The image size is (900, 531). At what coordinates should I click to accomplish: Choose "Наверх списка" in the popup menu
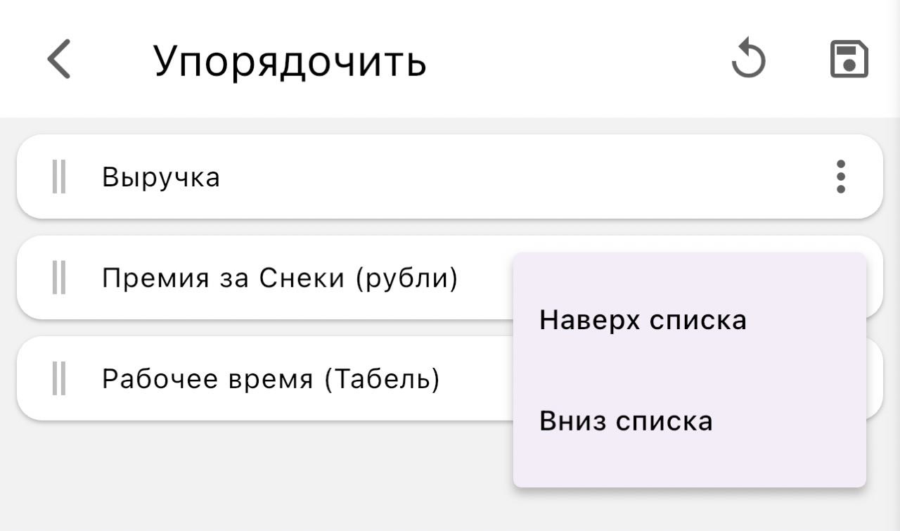click(x=643, y=320)
